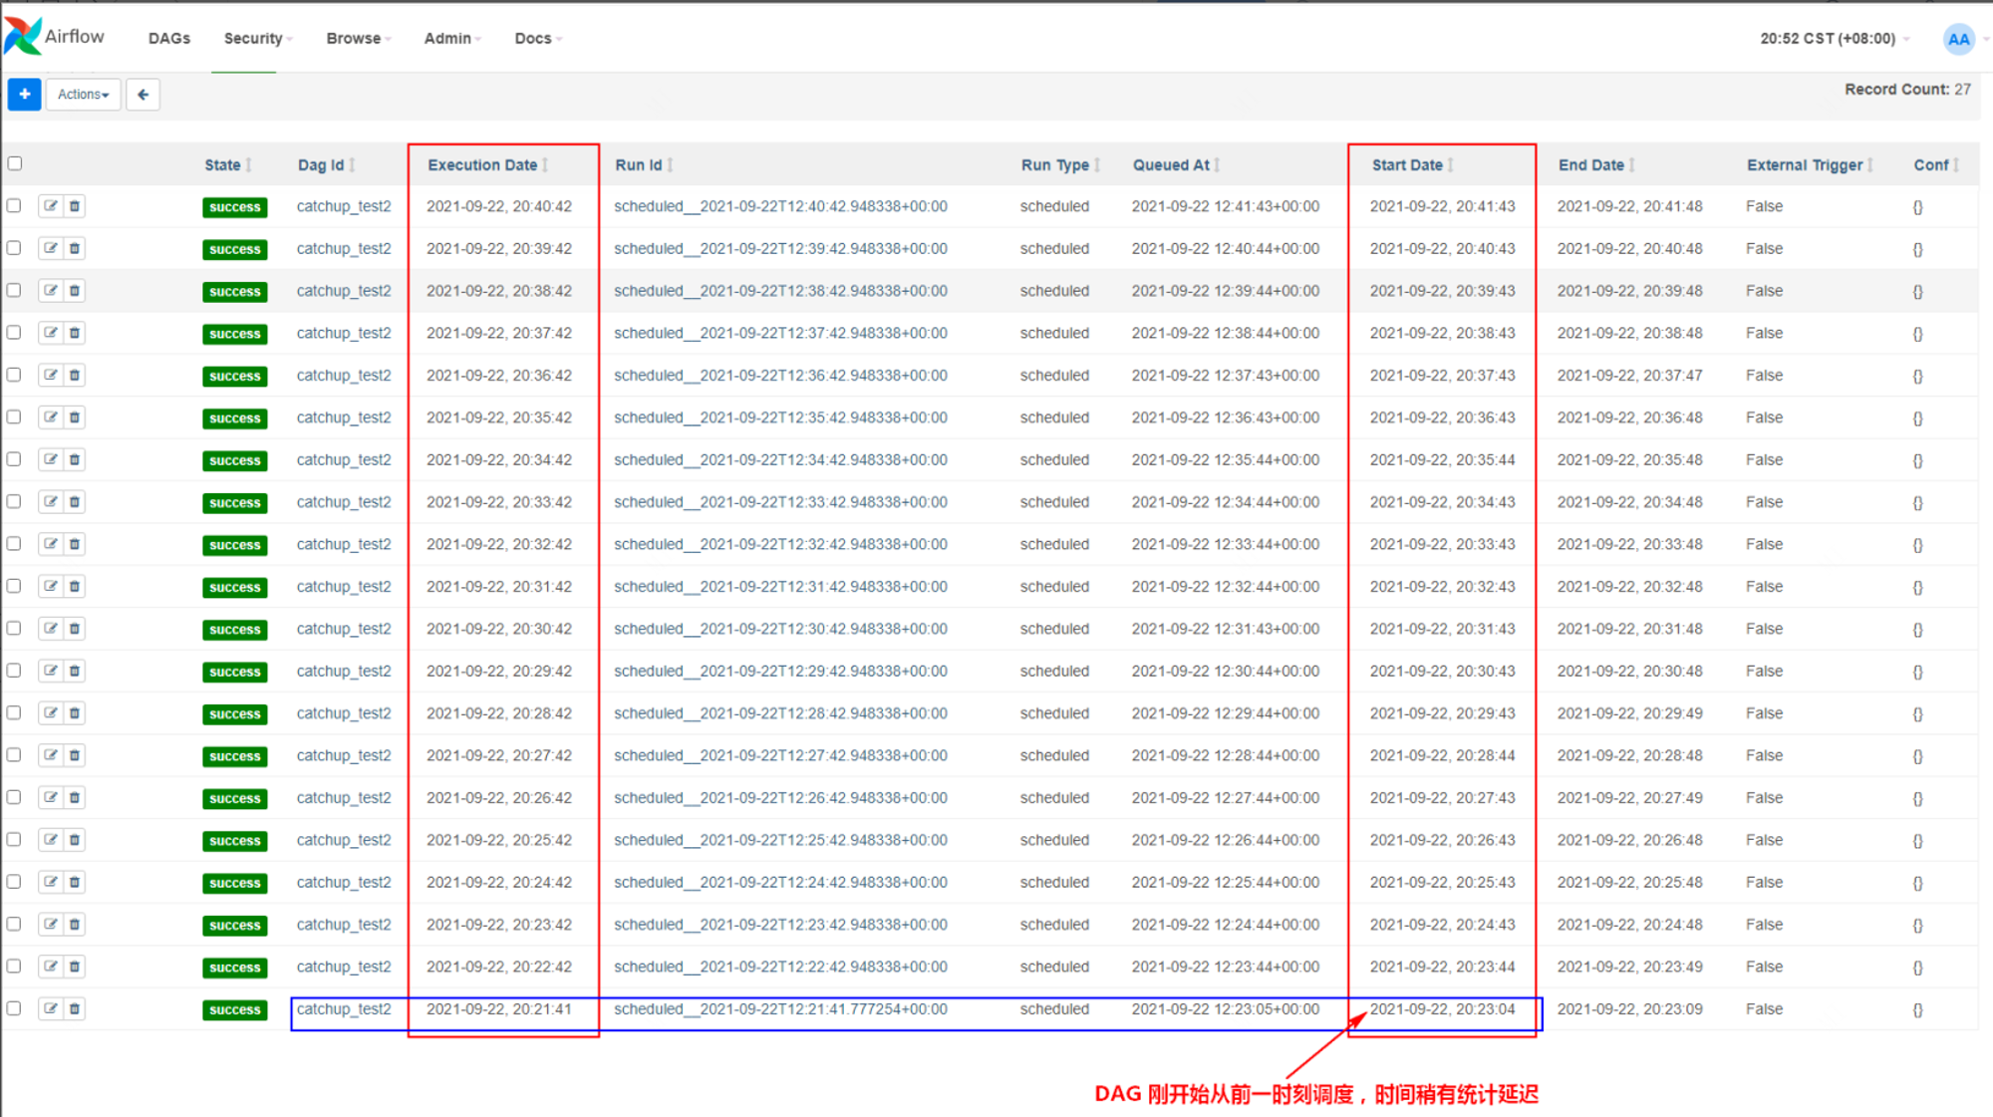Edit the run with execution 20:35:42

tap(50, 418)
